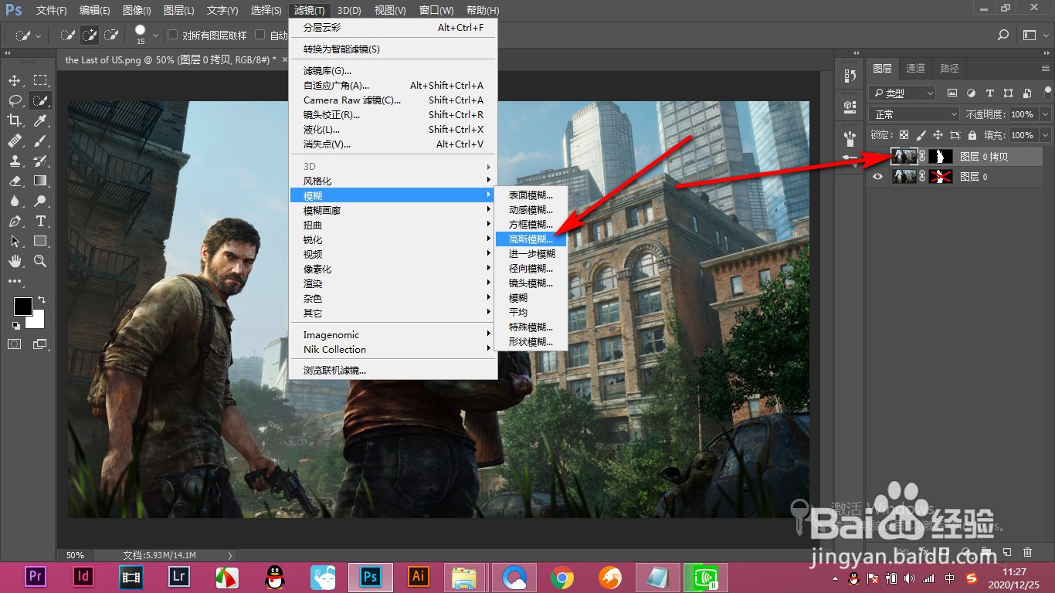Open the 类型 layer filter dropdown
The height and width of the screenshot is (593, 1055).
[902, 93]
